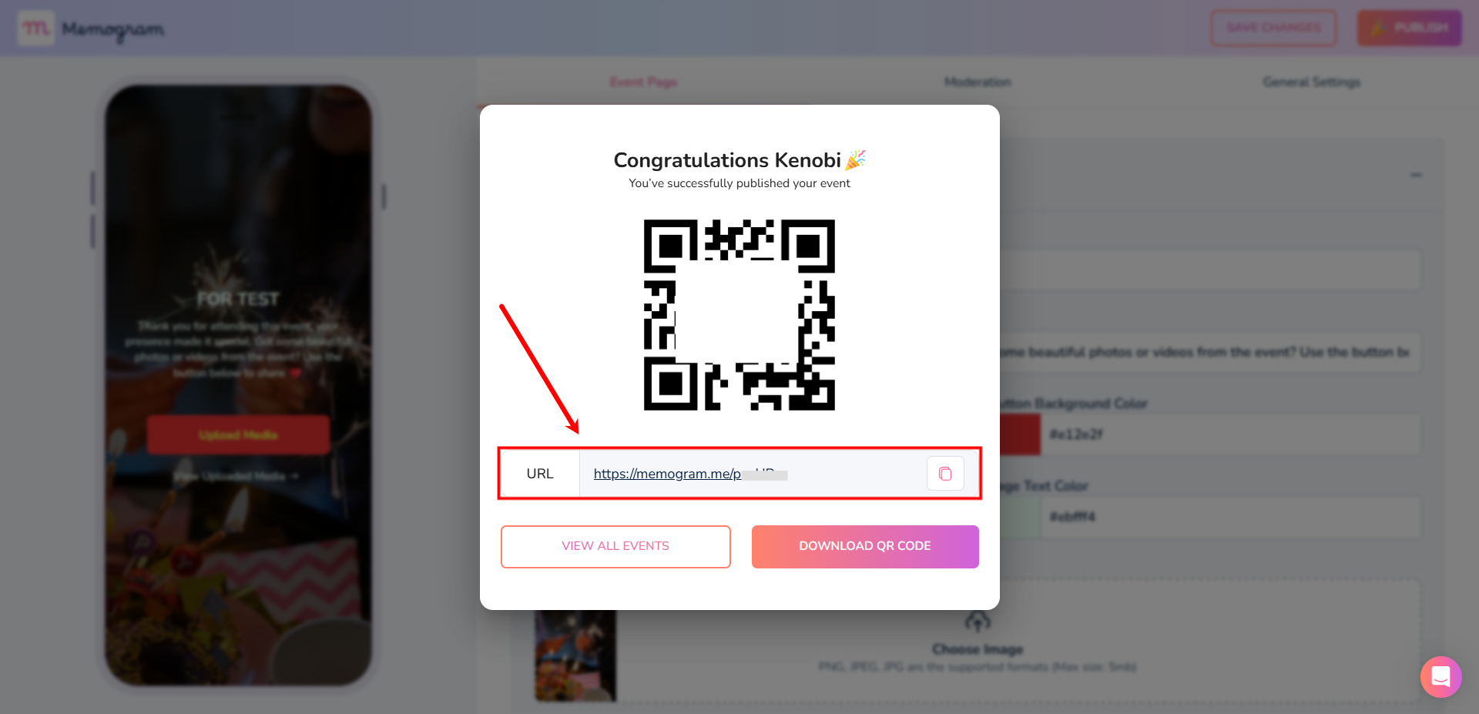This screenshot has width=1479, height=714.
Task: Pick the red button background color swatch
Action: click(x=1020, y=434)
